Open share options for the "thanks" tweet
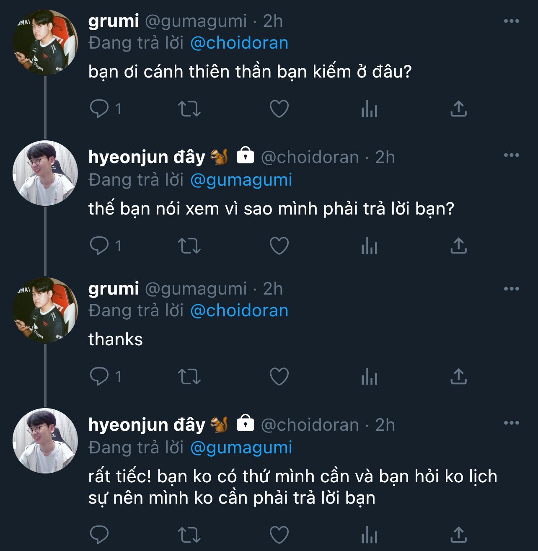538x551 pixels. pos(458,376)
